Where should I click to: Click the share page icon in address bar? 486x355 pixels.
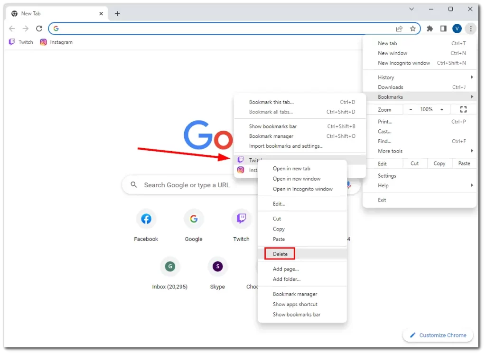[x=399, y=29]
